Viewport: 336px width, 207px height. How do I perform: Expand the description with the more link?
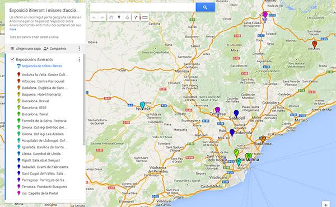(x=13, y=29)
